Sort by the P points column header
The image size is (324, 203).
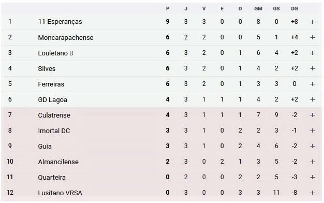[x=168, y=9]
